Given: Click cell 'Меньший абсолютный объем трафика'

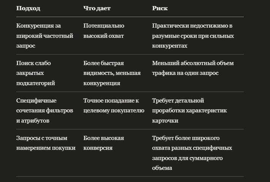Looking at the screenshot, I should (193, 68).
